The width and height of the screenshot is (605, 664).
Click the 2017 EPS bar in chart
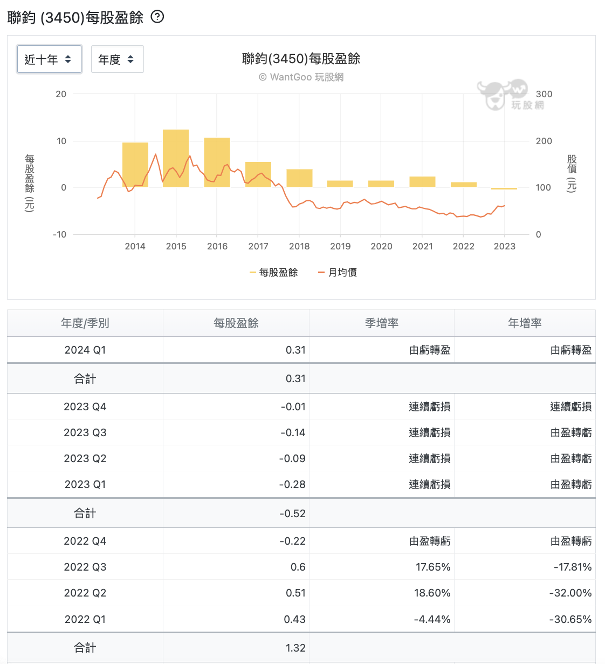tap(258, 174)
